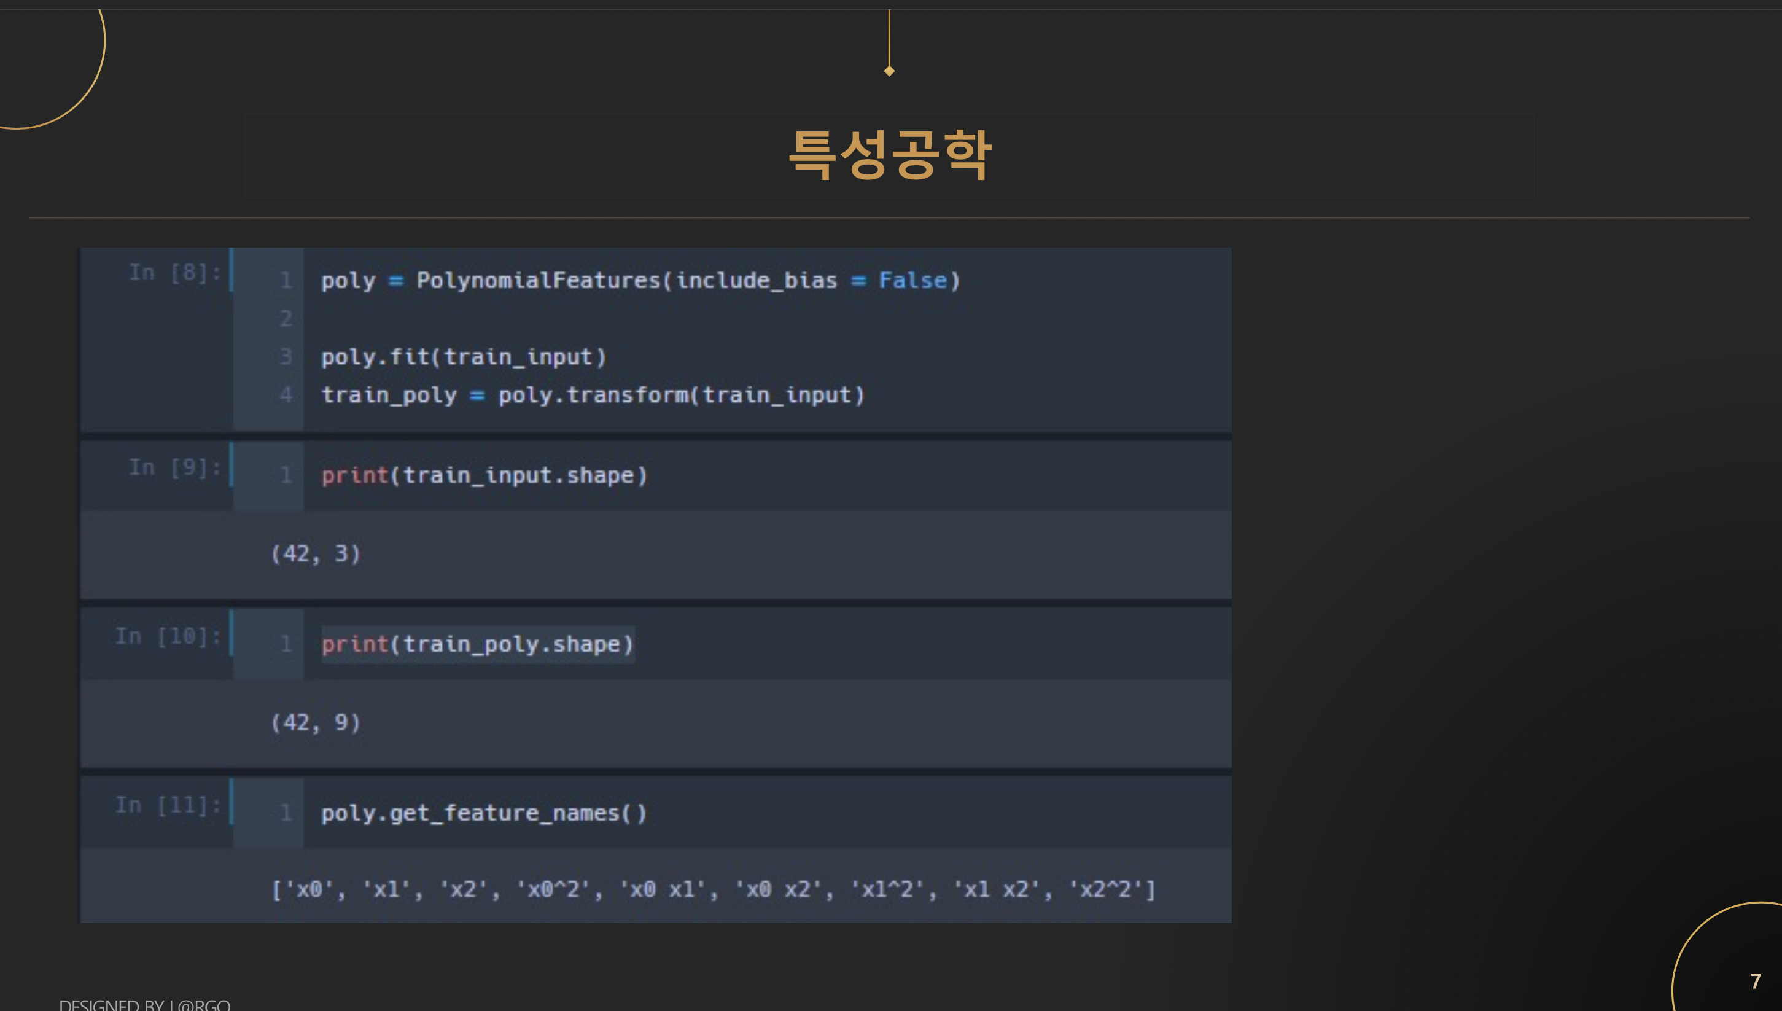Click line number 4 in cell 8

coord(286,395)
